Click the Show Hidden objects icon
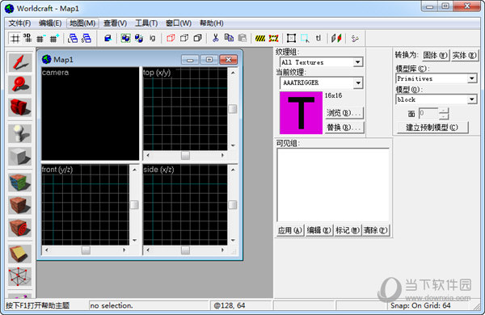Viewport: 485px width, 315px height. tap(198, 38)
